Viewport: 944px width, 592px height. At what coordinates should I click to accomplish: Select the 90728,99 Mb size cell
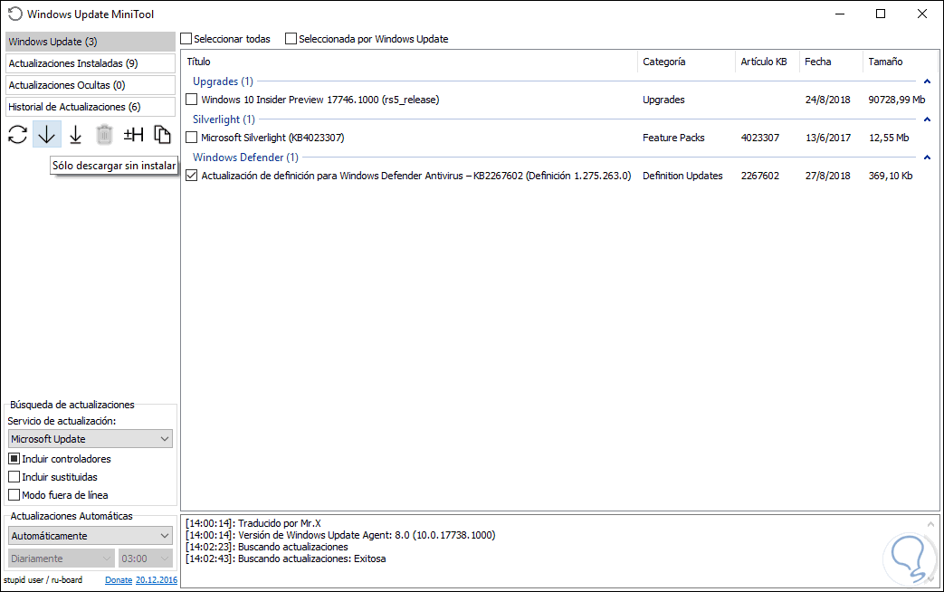pyautogui.click(x=896, y=100)
